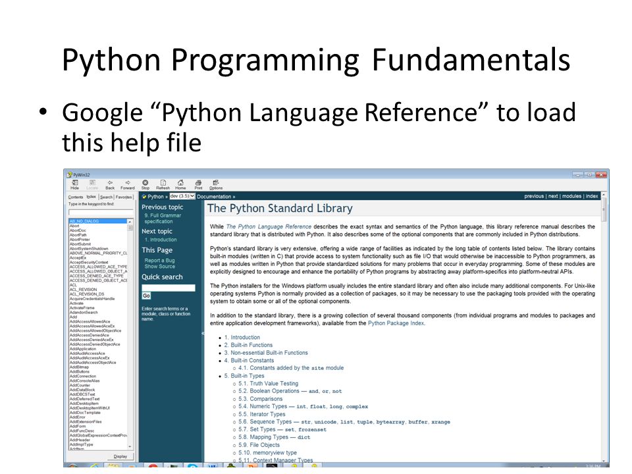Click the Print toolbar icon
The height and width of the screenshot is (474, 632).
tap(198, 184)
